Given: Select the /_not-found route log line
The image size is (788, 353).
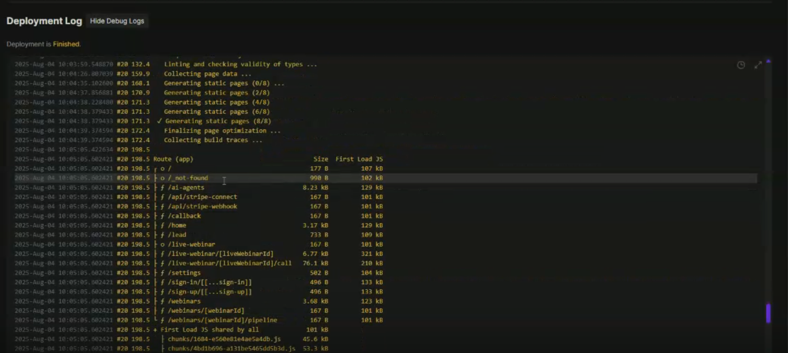Looking at the screenshot, I should click(x=188, y=178).
